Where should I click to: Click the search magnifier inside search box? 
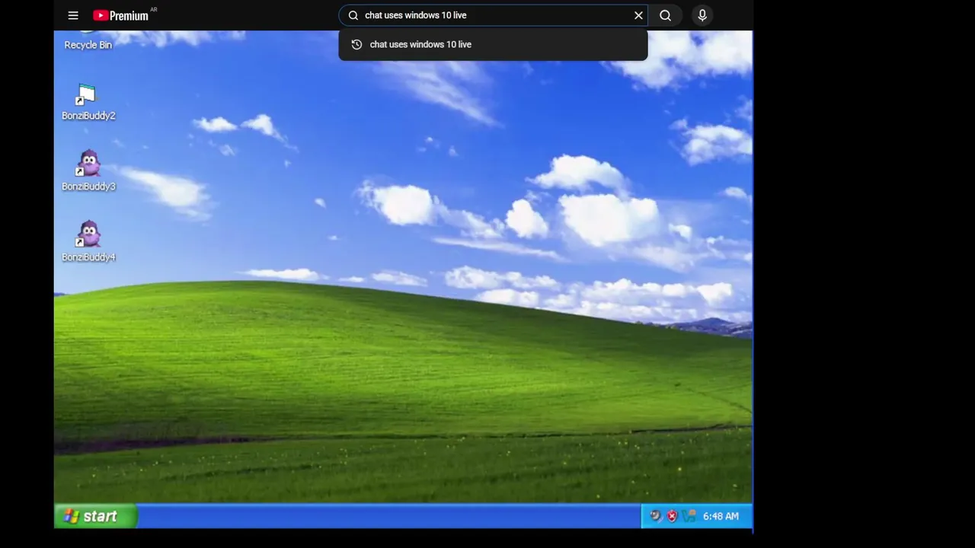(x=353, y=15)
